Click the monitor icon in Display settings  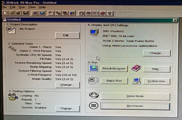tap(94, 32)
